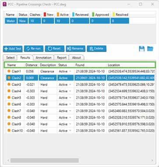Click the Location column header

click(114, 65)
